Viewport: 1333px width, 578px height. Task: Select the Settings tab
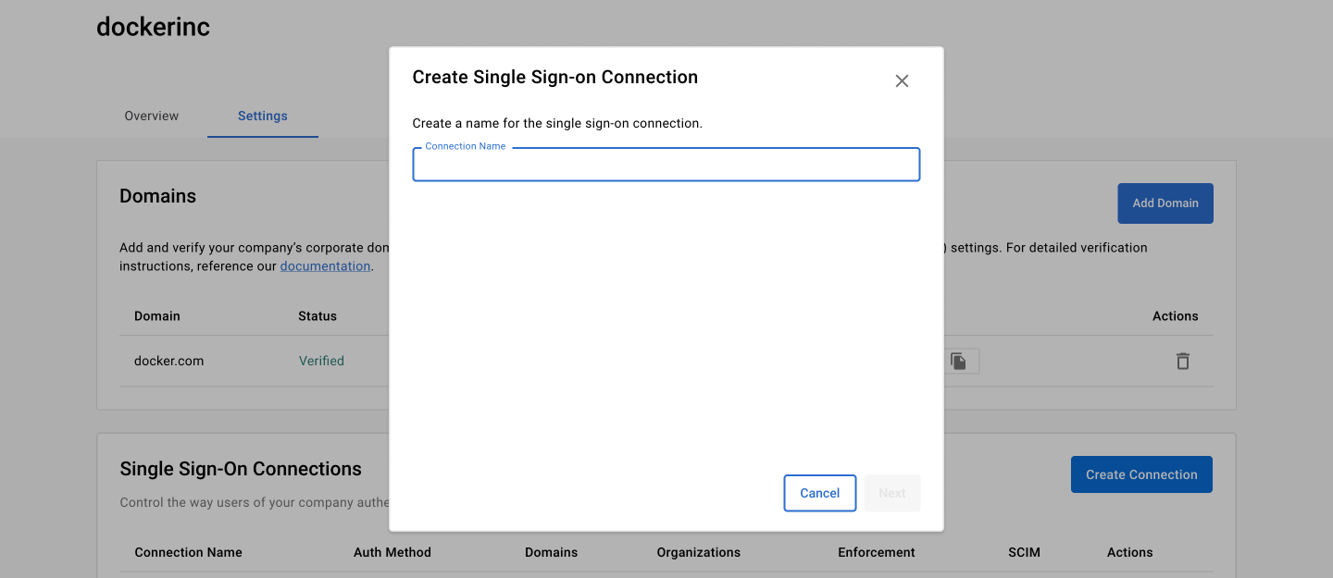(x=262, y=117)
